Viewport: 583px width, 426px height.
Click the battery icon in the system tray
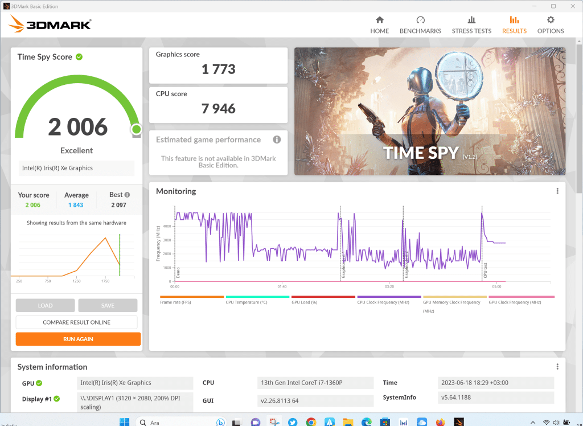click(566, 422)
